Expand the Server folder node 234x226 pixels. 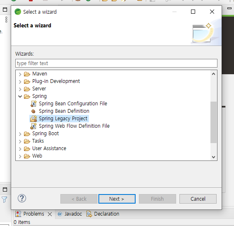pos(20,89)
